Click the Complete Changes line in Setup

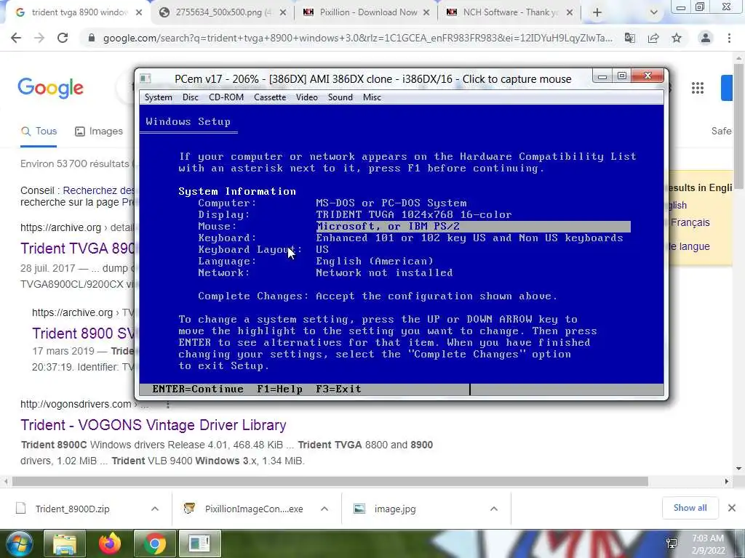(378, 296)
